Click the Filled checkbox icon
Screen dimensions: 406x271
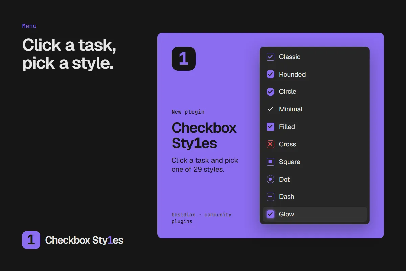(270, 127)
